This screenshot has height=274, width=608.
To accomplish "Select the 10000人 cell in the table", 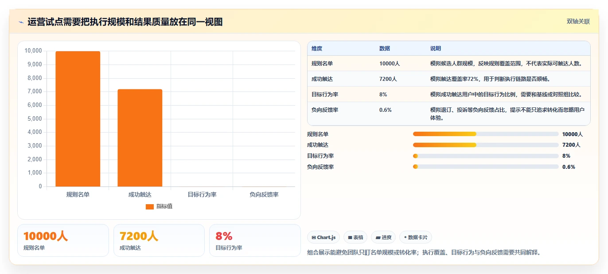I will pos(390,64).
